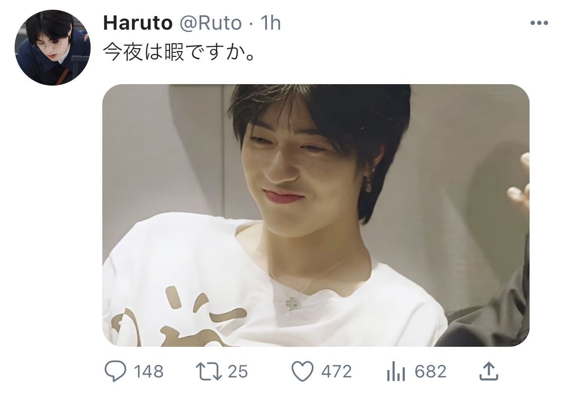Open view analytics bar chart icon
This screenshot has width=570, height=393.
pos(396,372)
